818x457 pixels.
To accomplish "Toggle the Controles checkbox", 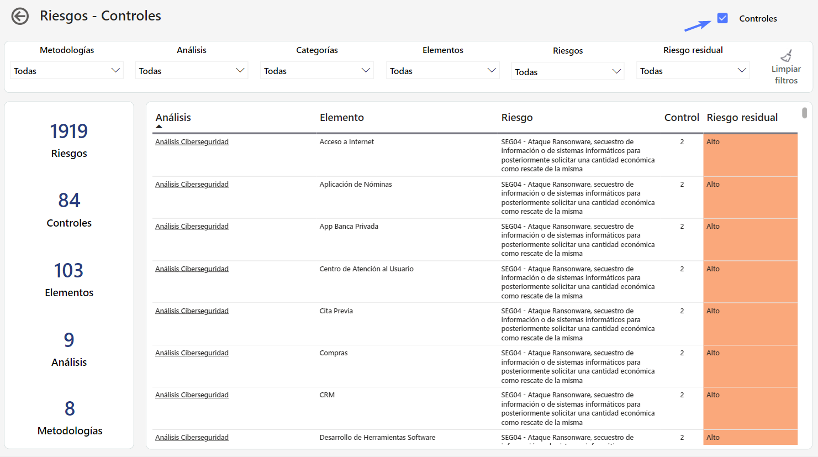I will (722, 18).
